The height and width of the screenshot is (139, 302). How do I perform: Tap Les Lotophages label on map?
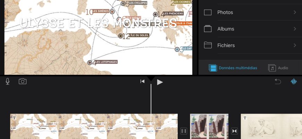(x=106, y=62)
